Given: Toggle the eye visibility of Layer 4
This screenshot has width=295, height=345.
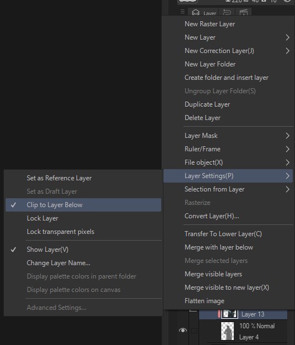Looking at the screenshot, I should pyautogui.click(x=183, y=330).
